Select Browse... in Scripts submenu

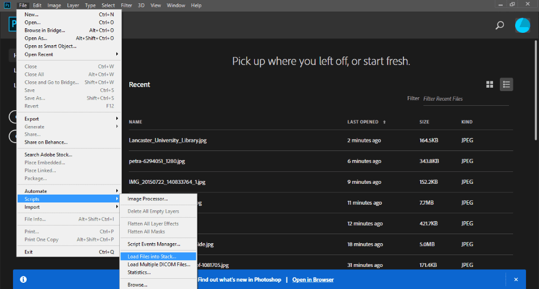pos(158,284)
